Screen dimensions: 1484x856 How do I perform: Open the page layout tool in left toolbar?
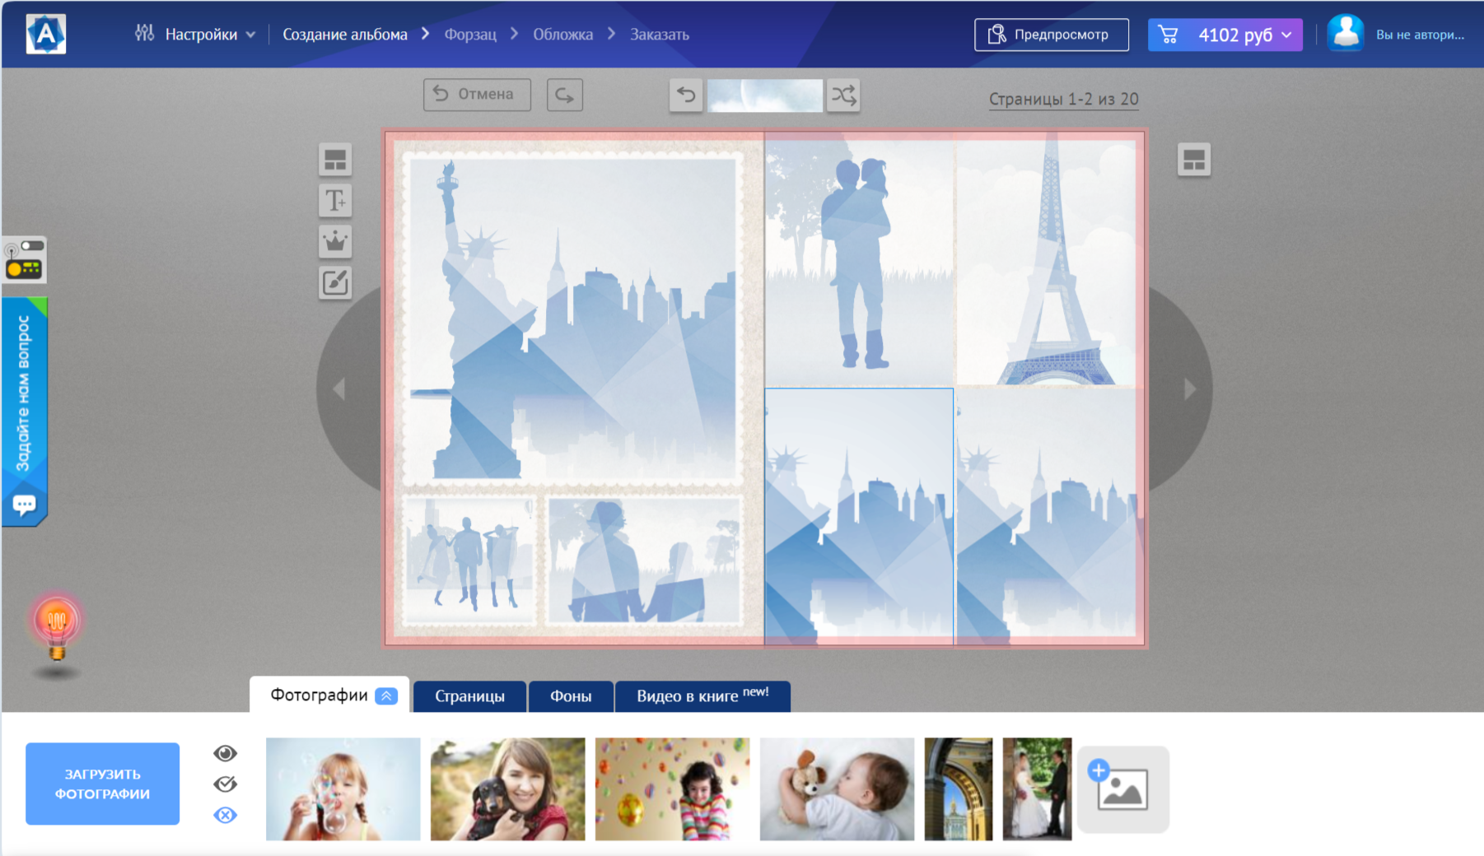(335, 160)
